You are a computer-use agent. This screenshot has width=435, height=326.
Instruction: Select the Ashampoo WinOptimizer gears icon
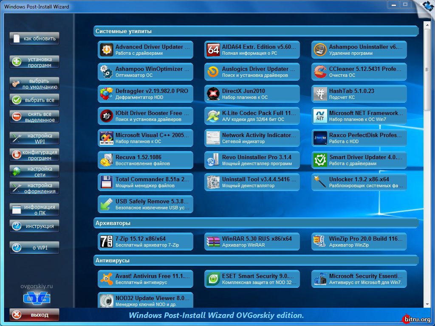[107, 72]
